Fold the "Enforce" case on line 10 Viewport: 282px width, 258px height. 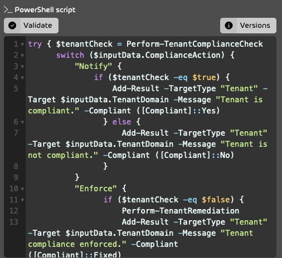pyautogui.click(x=22, y=189)
